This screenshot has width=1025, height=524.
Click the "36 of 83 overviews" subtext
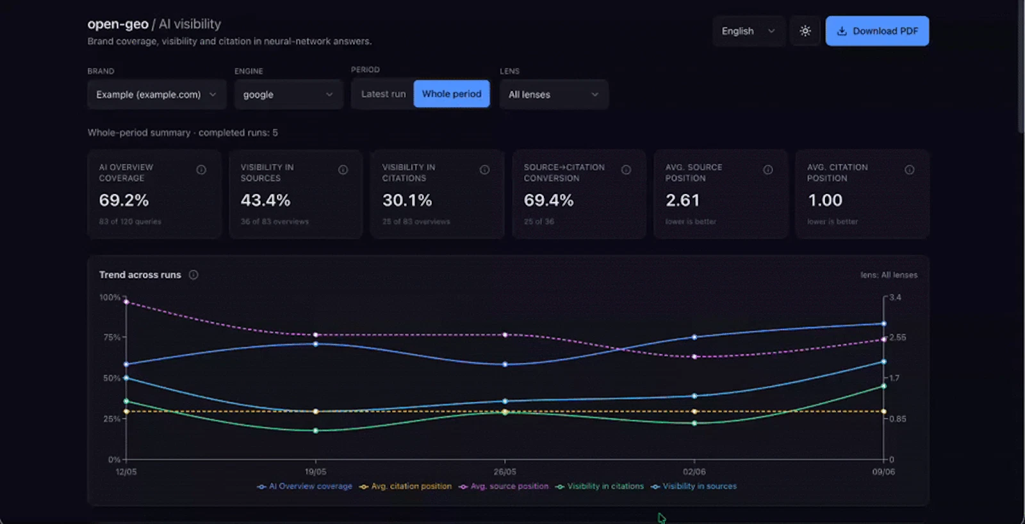[x=275, y=221]
